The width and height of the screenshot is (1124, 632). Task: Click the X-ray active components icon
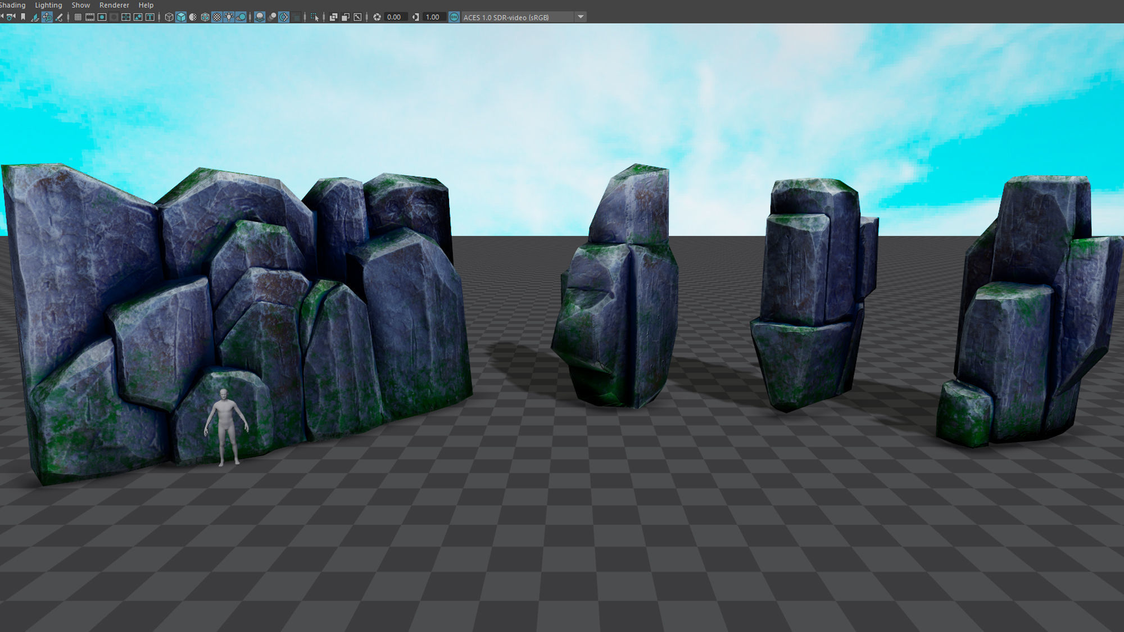click(346, 17)
